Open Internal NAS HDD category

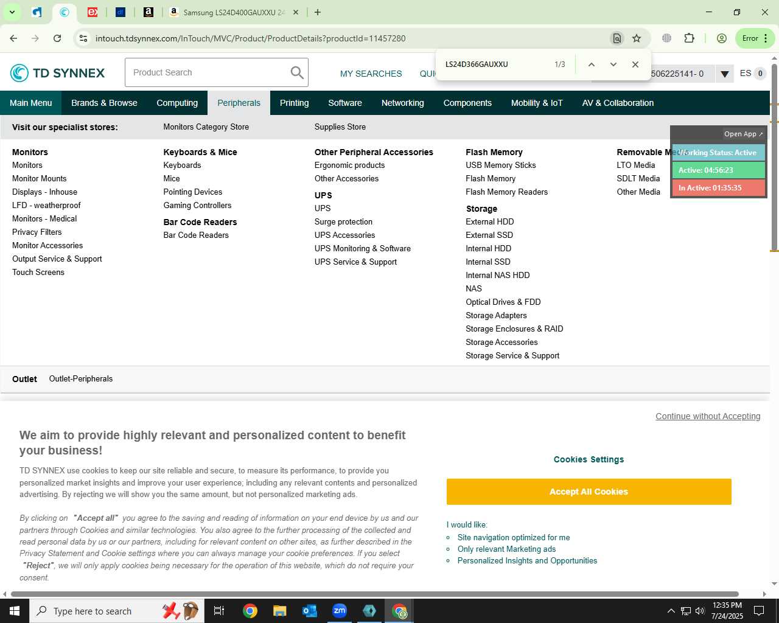[x=498, y=276]
